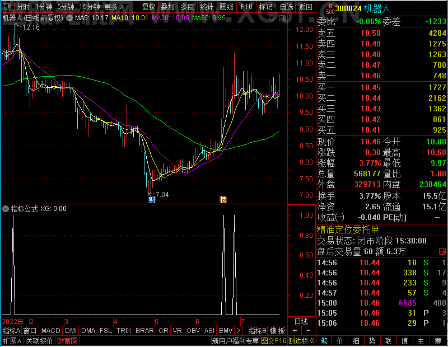Select the 指标A indicator group

[x=11, y=331]
